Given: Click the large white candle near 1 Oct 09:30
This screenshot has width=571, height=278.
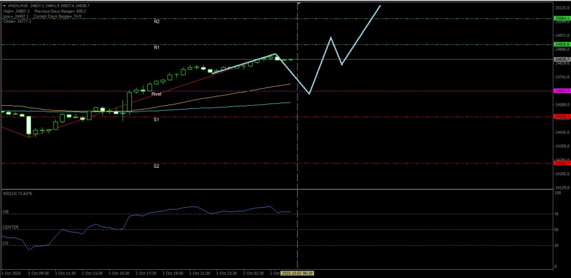Looking at the screenshot, I should coord(29,125).
